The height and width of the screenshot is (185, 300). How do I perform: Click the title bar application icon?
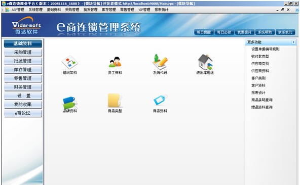tap(4, 4)
